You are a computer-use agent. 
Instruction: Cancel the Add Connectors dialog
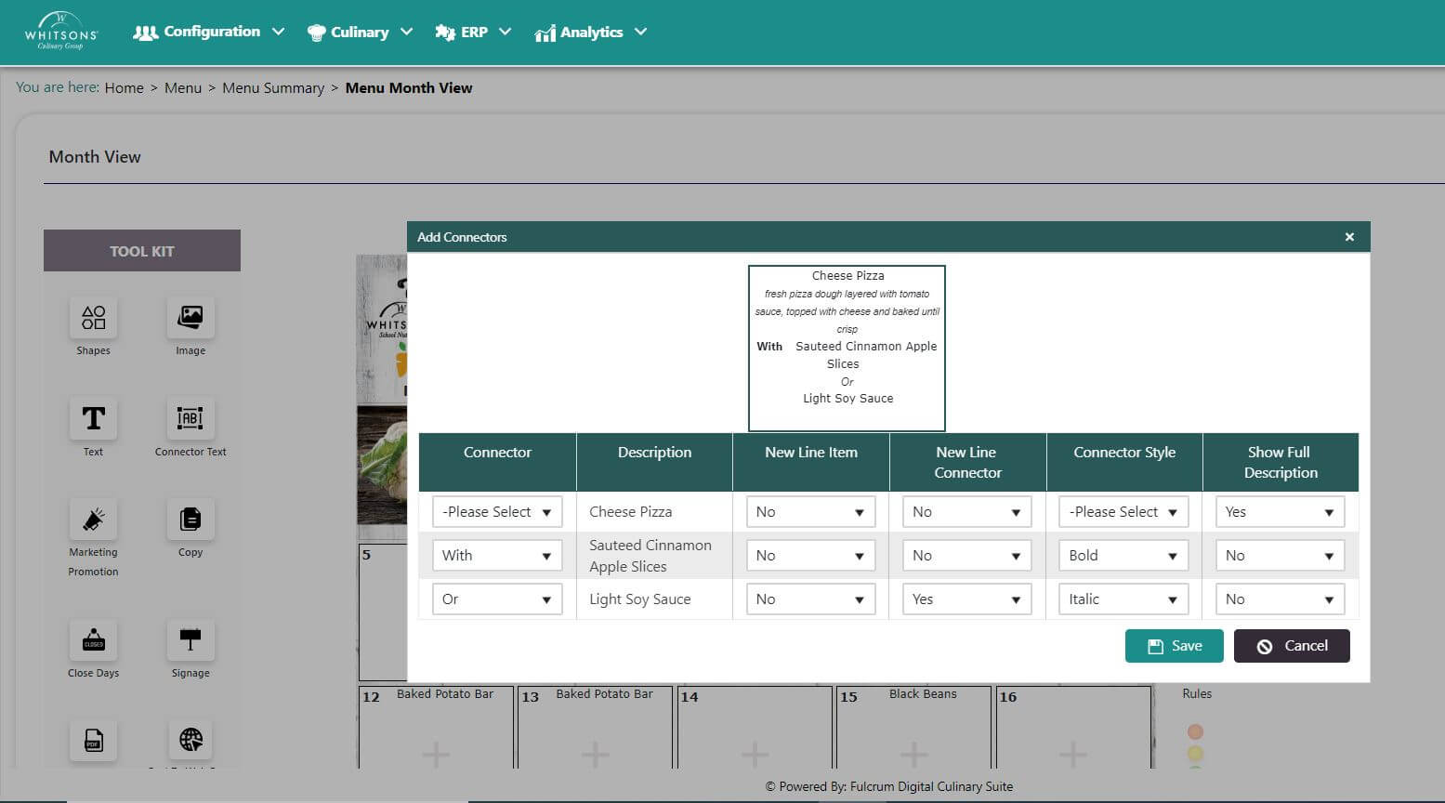point(1292,646)
